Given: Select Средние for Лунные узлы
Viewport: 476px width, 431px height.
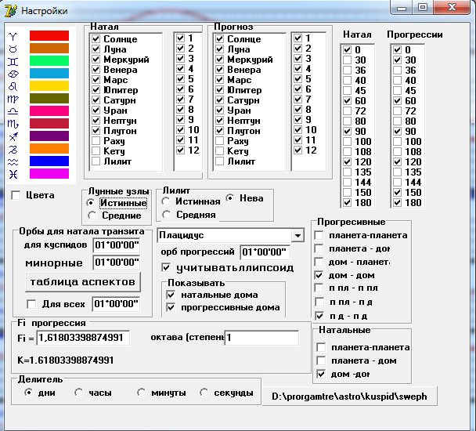Looking at the screenshot, I should (92, 215).
